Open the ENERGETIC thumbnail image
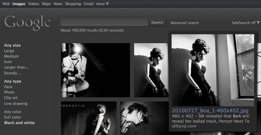261x135 pixels. point(89,118)
